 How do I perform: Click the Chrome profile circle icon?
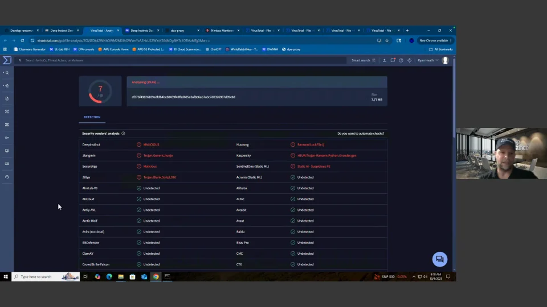411,40
